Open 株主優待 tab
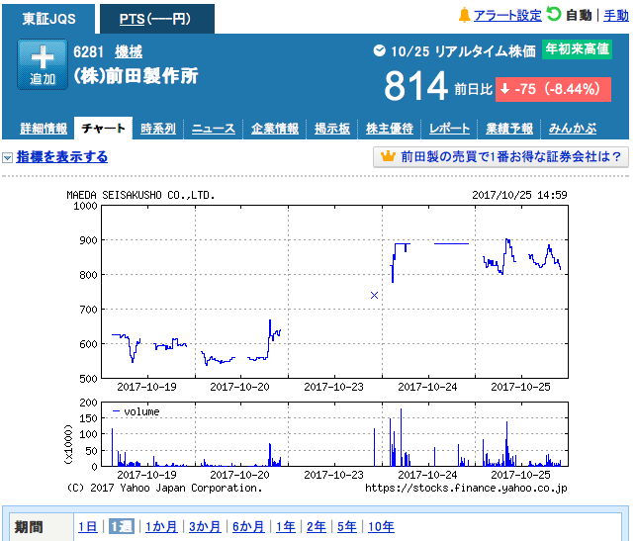Image resolution: width=636 pixels, height=541 pixels. click(390, 129)
